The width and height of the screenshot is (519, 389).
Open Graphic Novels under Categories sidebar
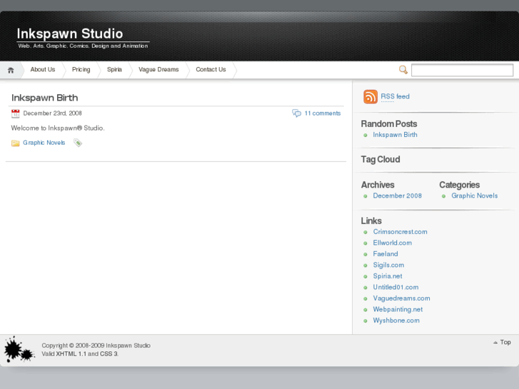474,196
